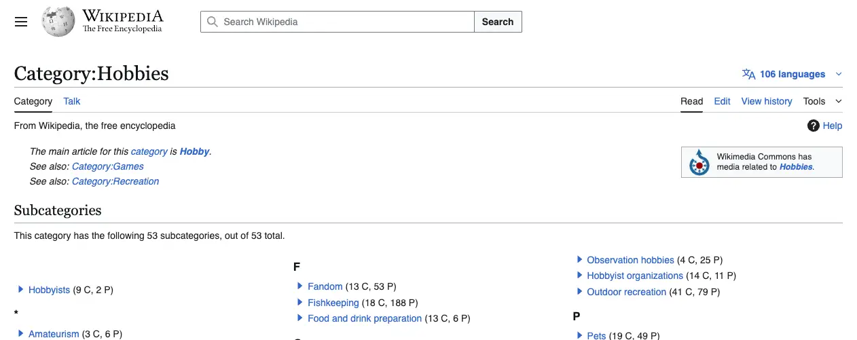Open the hamburger main menu
The image size is (857, 340).
(x=21, y=22)
